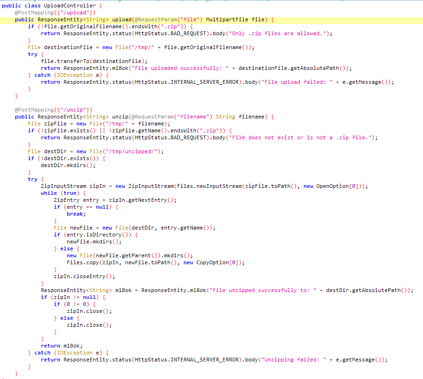Select the "Unzipping failed: " string
423x379 pixels.
[294, 360]
